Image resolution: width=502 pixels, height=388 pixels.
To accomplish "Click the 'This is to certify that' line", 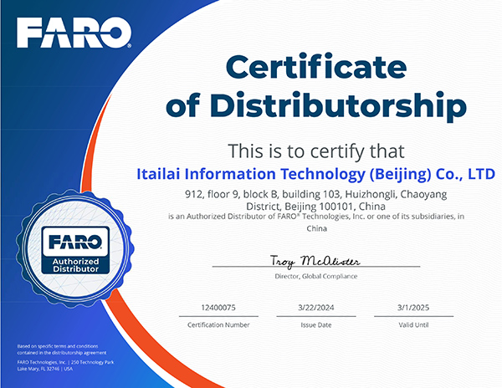I will coord(315,151).
